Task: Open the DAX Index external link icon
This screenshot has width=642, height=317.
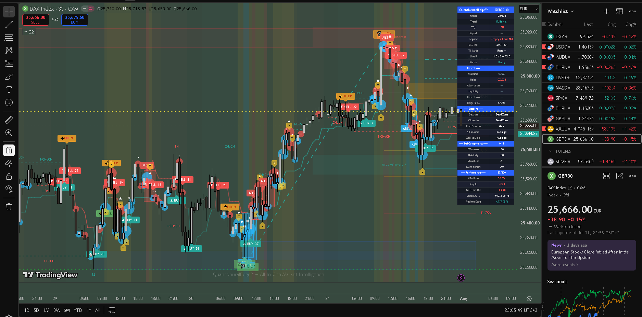Action: click(x=570, y=188)
